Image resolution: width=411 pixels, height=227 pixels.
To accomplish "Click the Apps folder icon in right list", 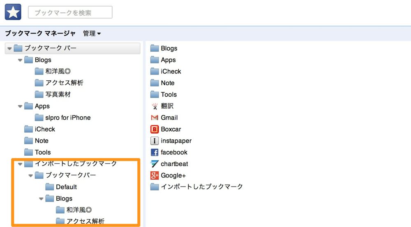I will (x=155, y=60).
